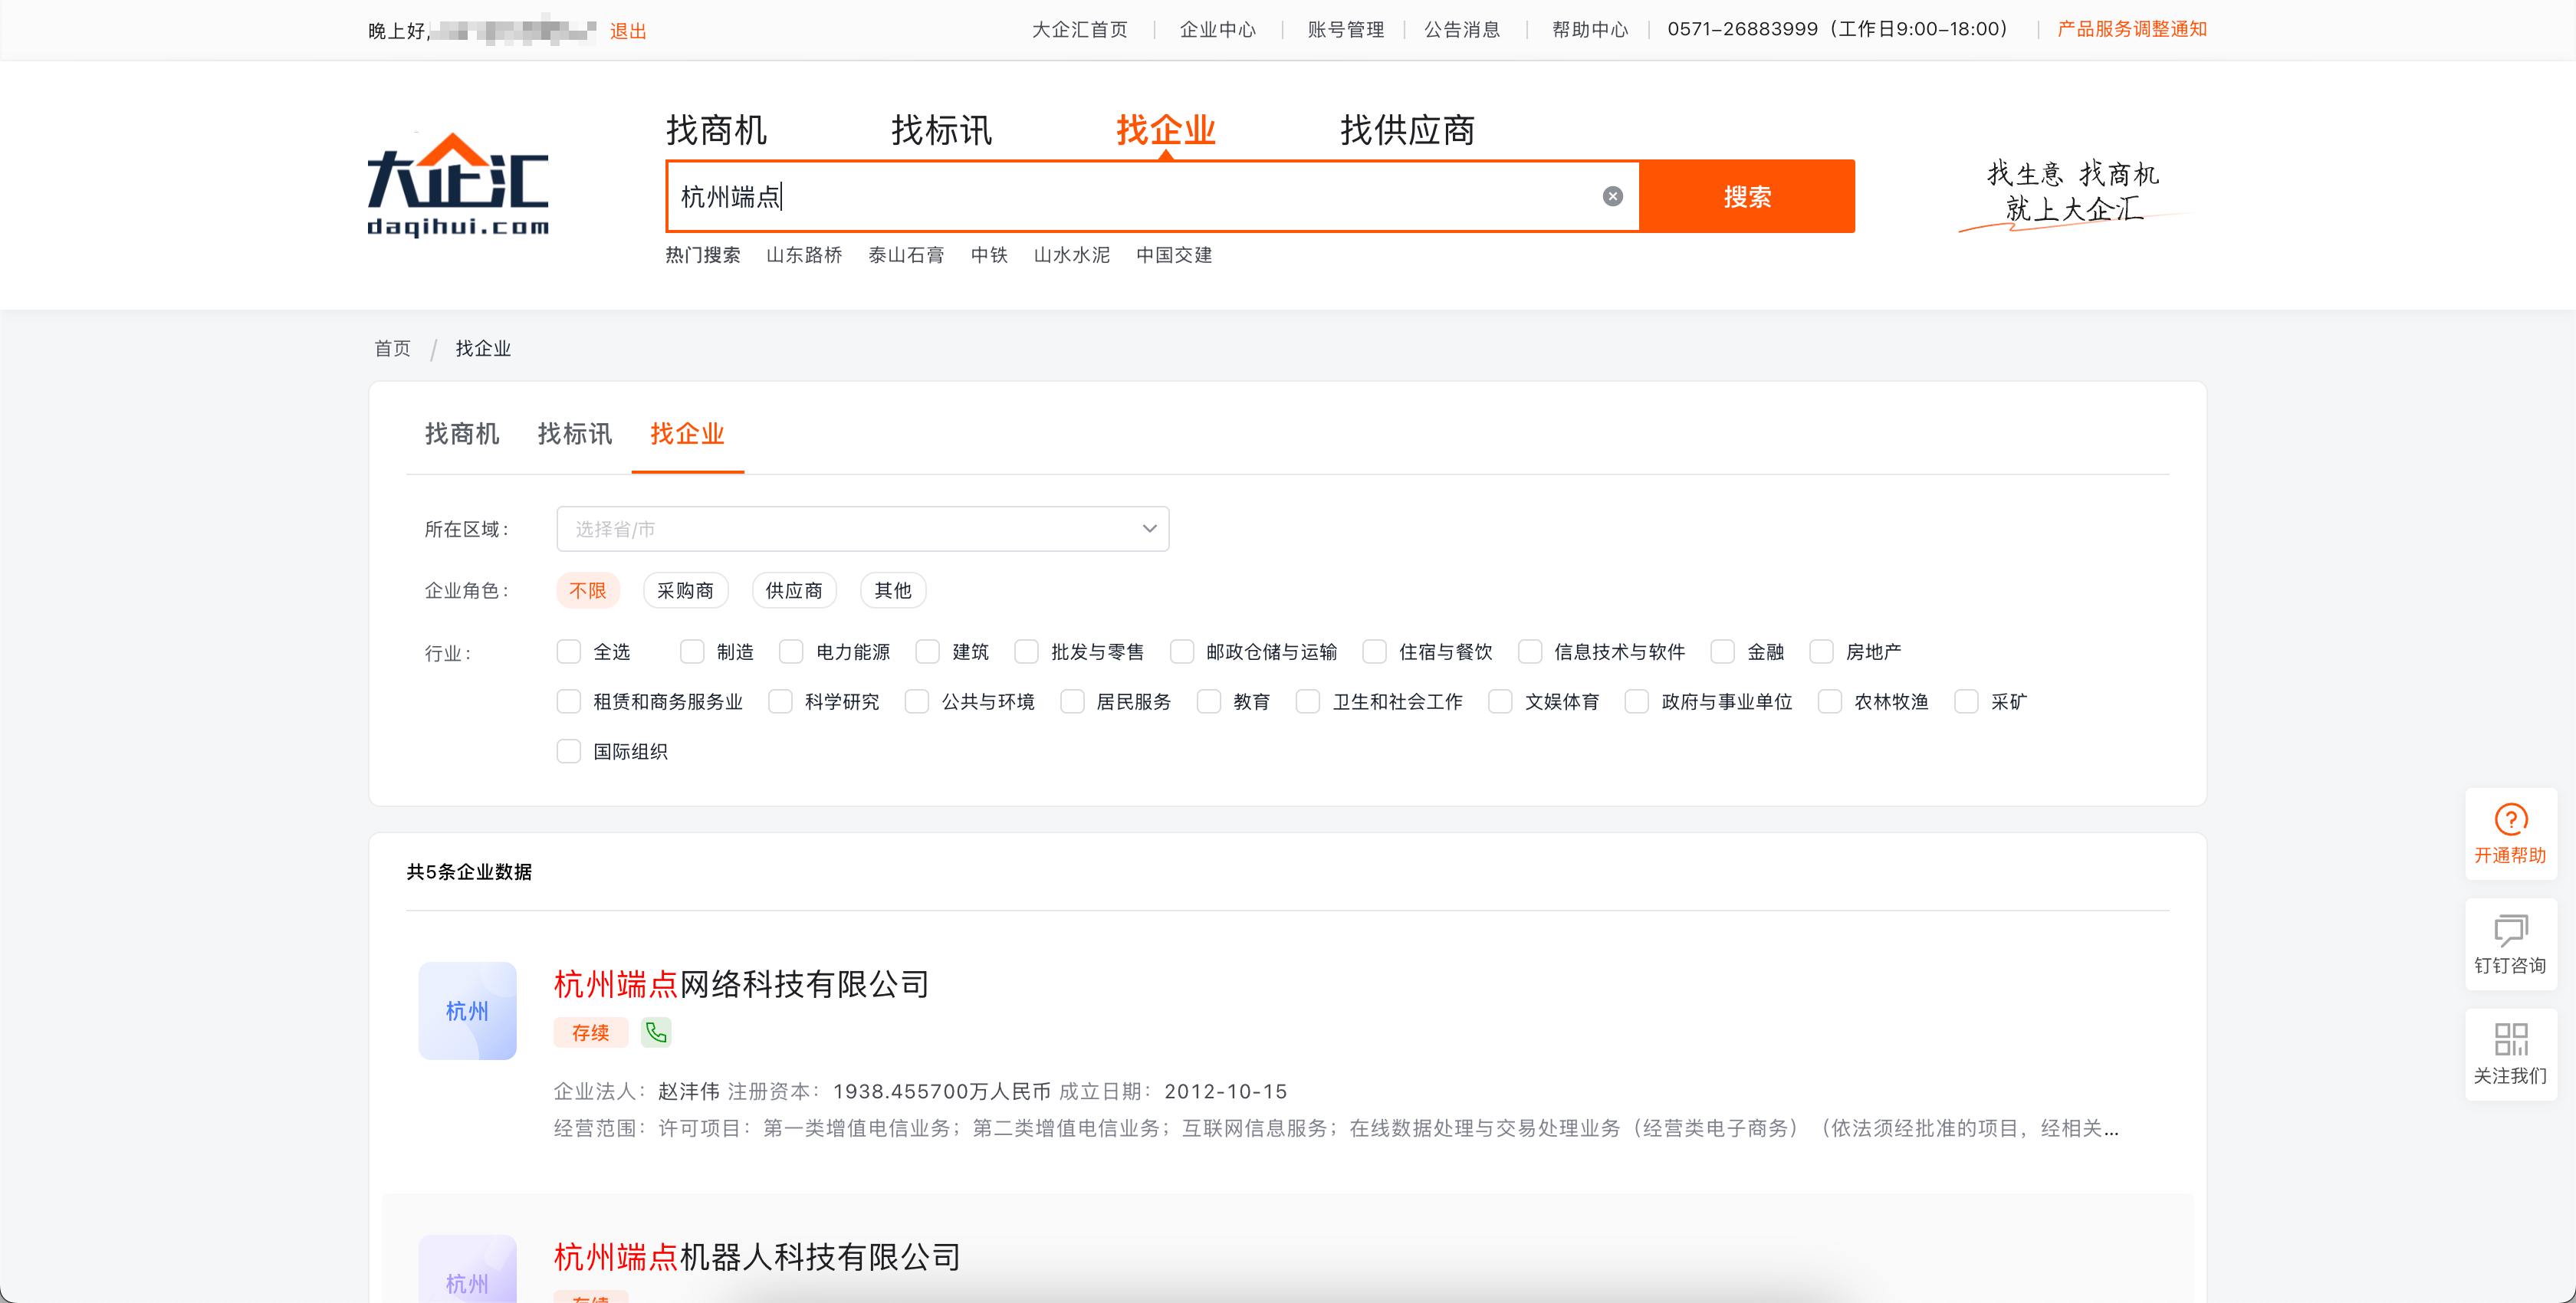2576x1303 pixels.
Task: Select the 供应商 enterprise role filter
Action: tap(795, 590)
